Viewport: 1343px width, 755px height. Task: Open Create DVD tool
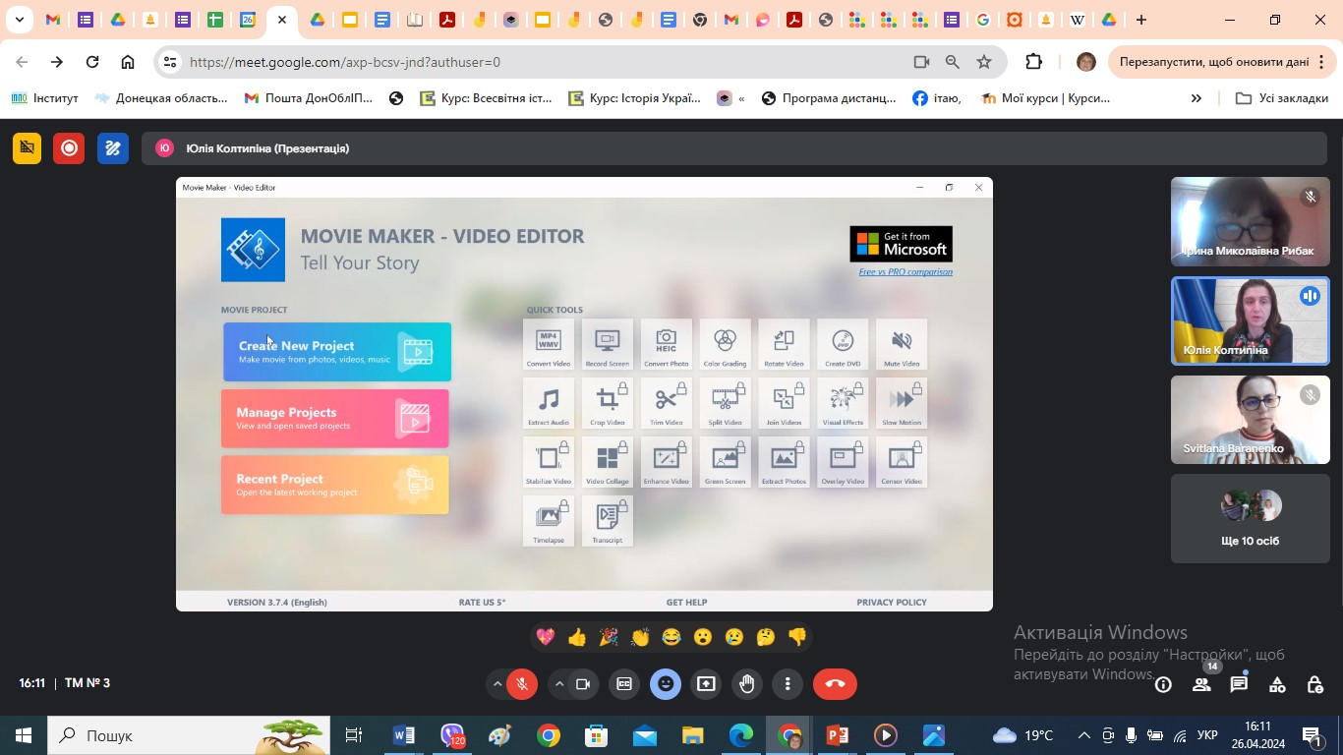coord(843,344)
